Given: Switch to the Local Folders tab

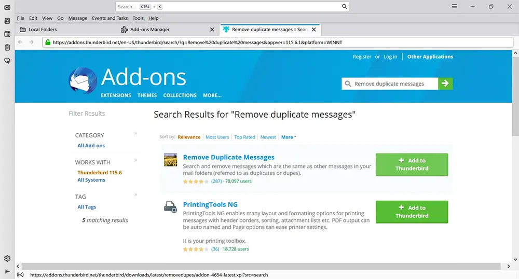Looking at the screenshot, I should click(x=66, y=30).
